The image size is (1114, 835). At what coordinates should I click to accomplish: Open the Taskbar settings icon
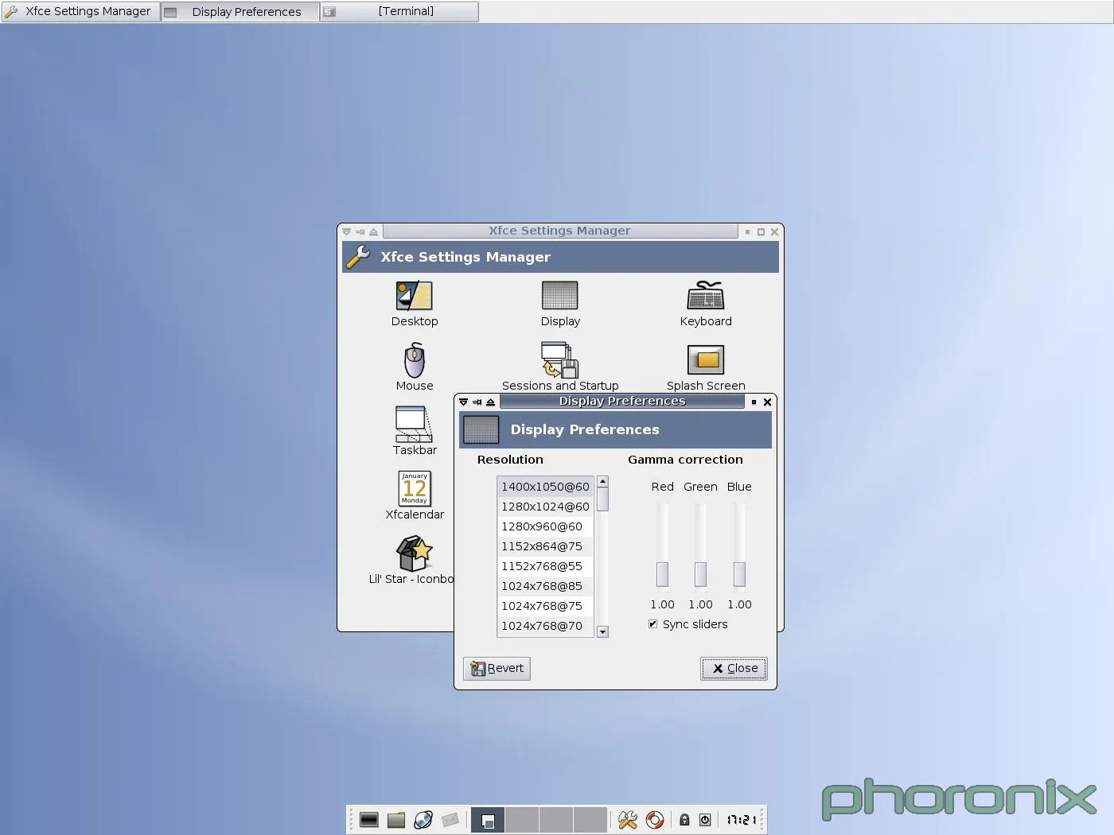414,425
